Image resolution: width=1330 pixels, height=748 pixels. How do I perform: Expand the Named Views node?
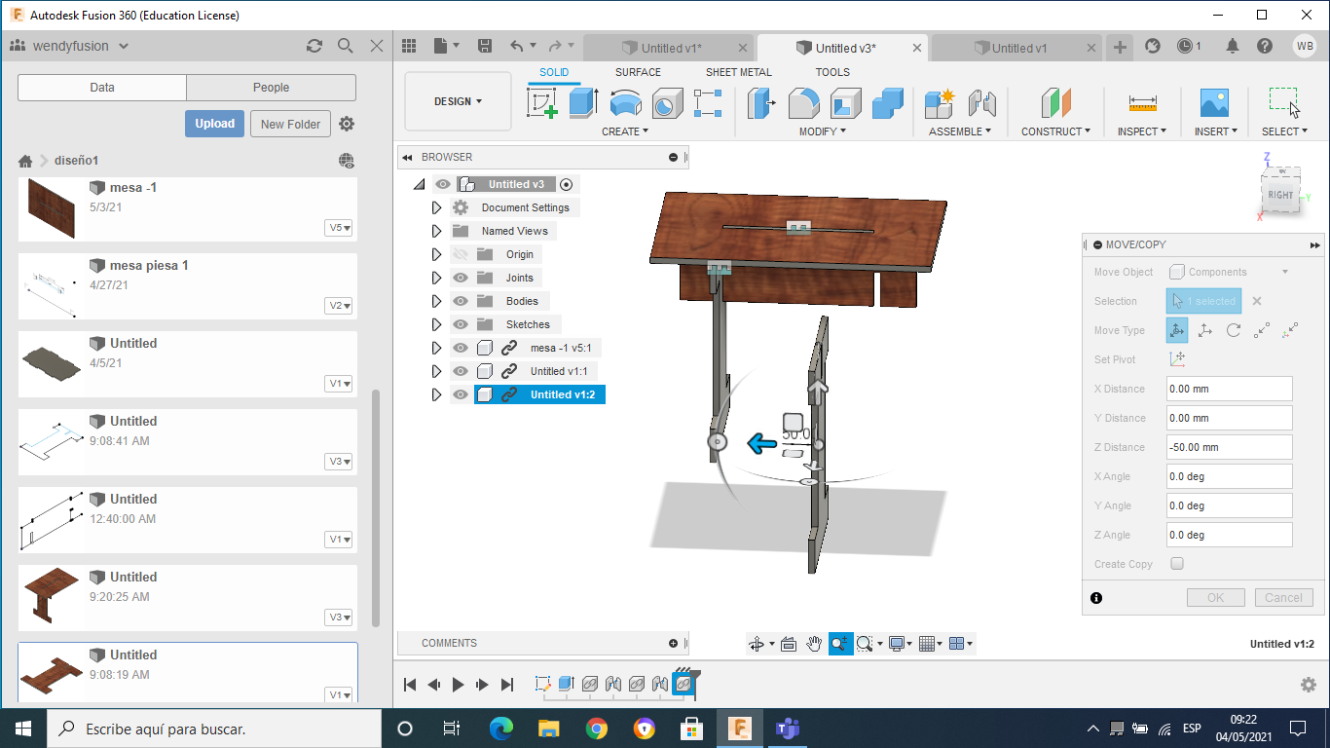point(436,231)
